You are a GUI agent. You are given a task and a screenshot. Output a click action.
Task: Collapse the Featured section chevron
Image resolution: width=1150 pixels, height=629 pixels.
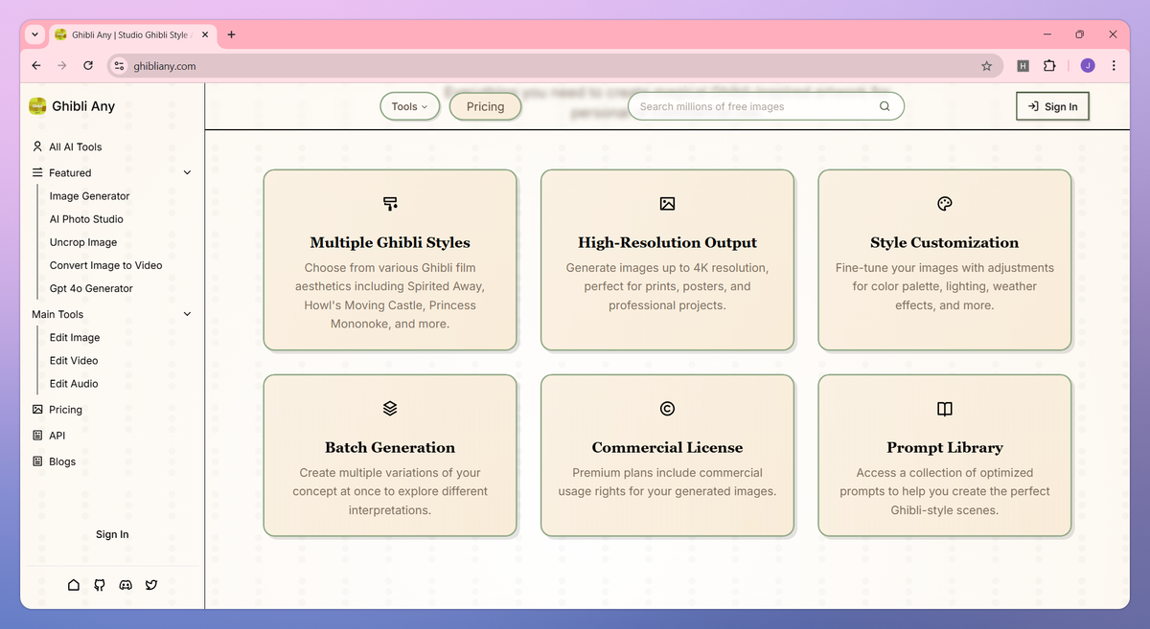click(187, 172)
